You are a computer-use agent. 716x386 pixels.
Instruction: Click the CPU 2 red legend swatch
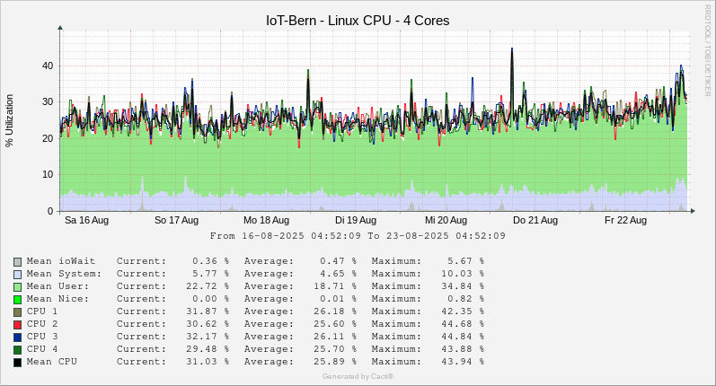point(17,325)
